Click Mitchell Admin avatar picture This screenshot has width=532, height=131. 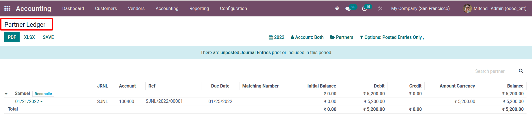[467, 8]
